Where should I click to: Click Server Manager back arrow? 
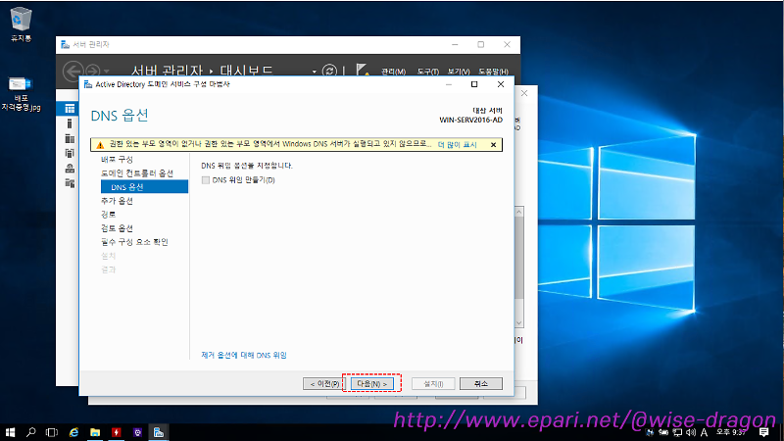click(x=73, y=71)
